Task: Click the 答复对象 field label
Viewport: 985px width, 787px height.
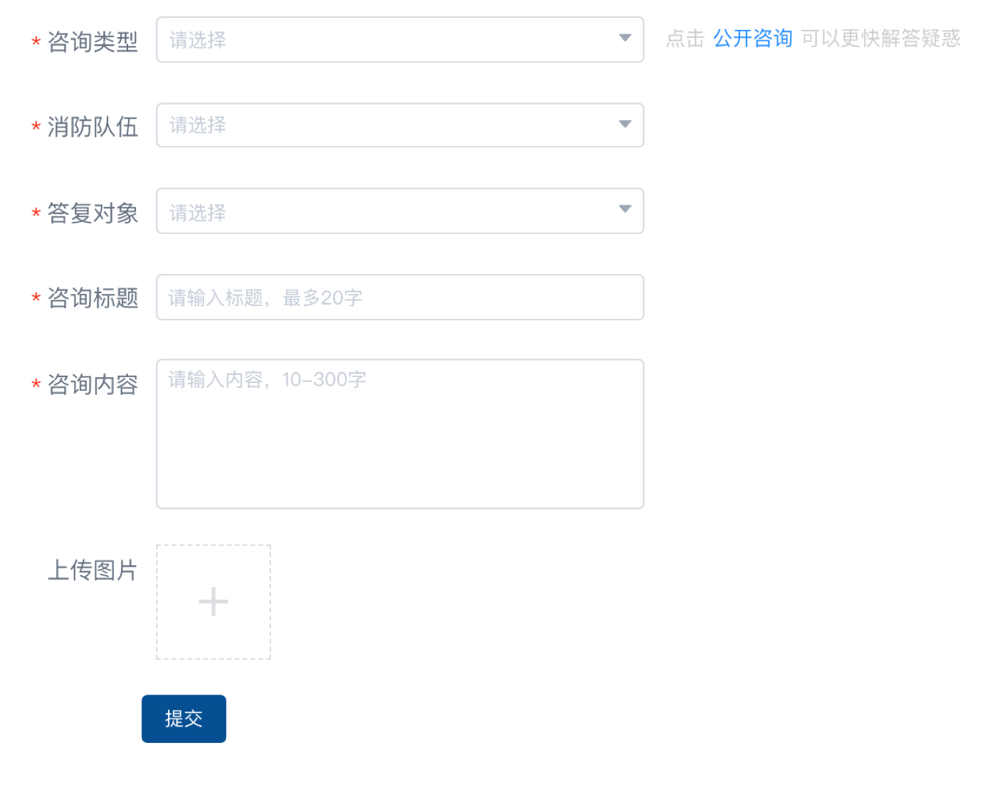Action: tap(93, 213)
